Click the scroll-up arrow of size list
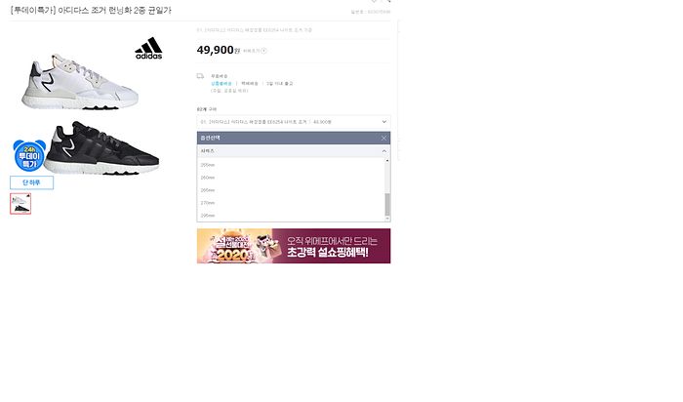The image size is (683, 402). coord(387,161)
